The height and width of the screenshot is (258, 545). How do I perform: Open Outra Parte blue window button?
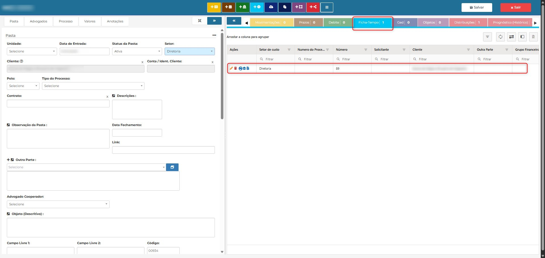(172, 167)
